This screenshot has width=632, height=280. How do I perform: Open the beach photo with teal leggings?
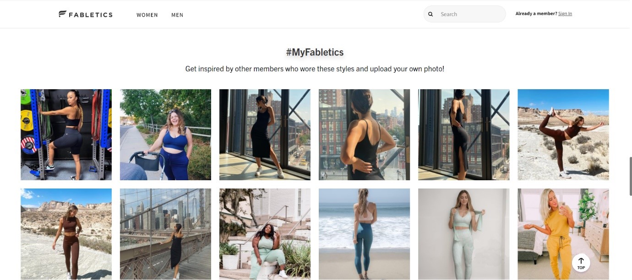tap(364, 234)
